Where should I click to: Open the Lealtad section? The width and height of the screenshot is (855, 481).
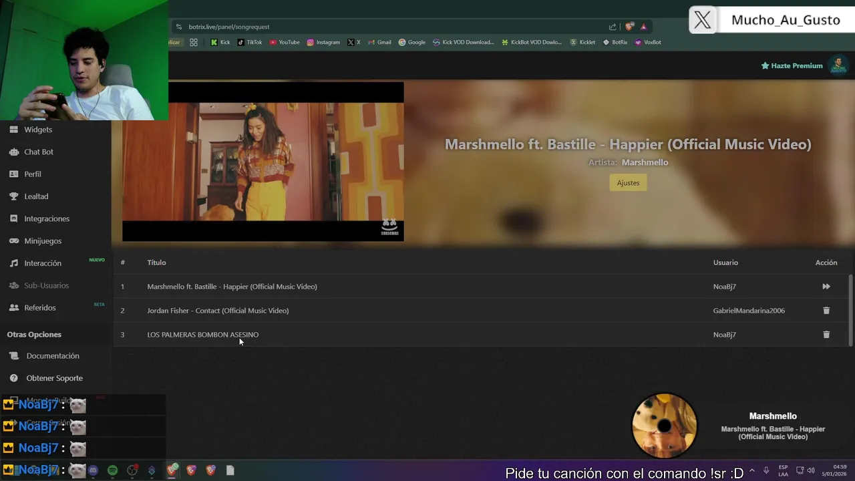[36, 196]
